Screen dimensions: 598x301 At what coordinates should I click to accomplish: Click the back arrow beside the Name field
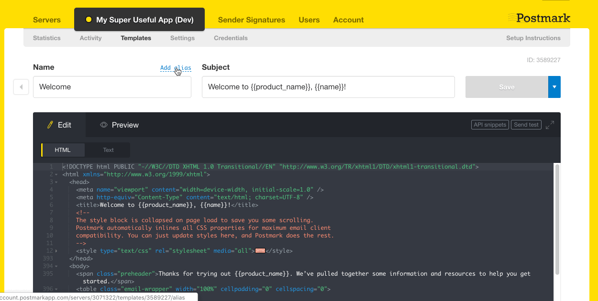[x=21, y=87]
